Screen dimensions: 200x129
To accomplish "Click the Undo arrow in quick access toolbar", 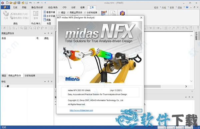I will tap(30, 3).
